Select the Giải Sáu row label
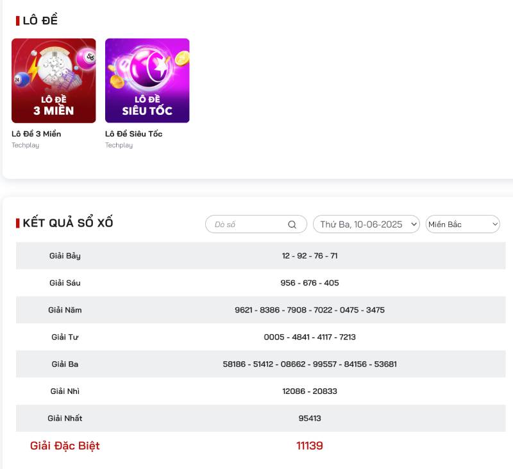The height and width of the screenshot is (469, 513). tap(65, 283)
